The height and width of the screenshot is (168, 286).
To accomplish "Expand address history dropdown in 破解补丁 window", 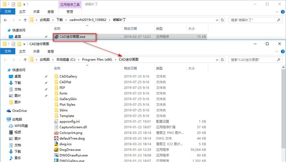I will [x=217, y=20].
